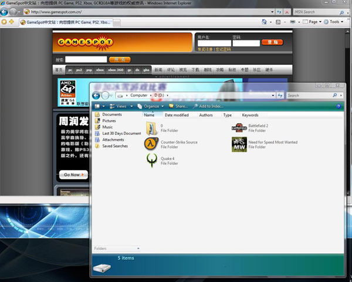Open a new blank tab in IE
The height and width of the screenshot is (282, 352).
pos(117,23)
